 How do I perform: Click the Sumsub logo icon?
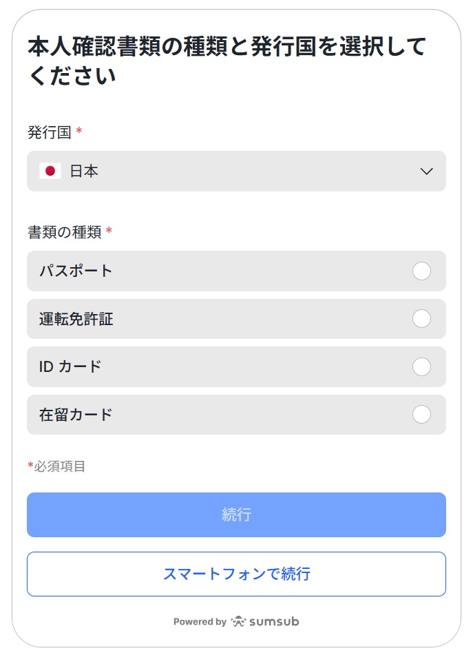[238, 621]
